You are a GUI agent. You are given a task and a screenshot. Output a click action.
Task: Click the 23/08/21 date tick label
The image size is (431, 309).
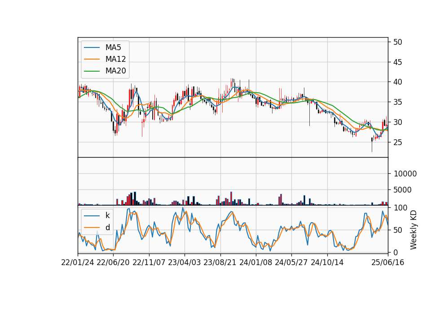pyautogui.click(x=220, y=262)
